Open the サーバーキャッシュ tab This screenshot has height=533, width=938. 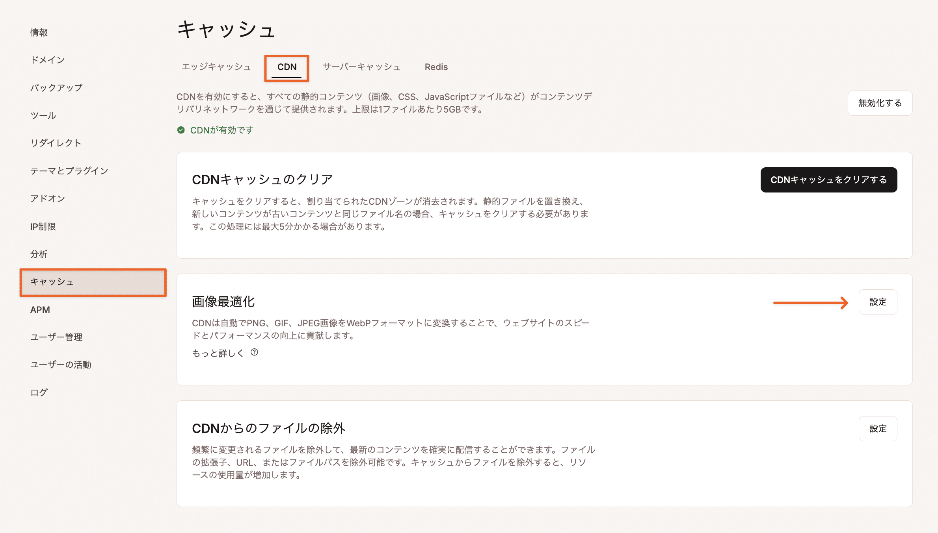tap(361, 67)
